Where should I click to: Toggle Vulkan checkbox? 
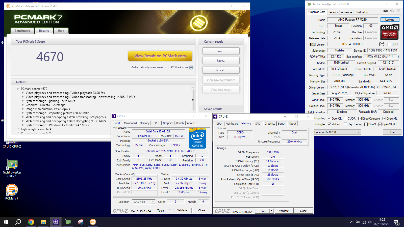[x=329, y=124]
